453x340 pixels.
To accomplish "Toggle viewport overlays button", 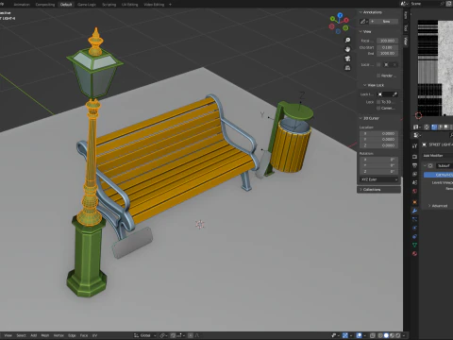I will [359, 335].
